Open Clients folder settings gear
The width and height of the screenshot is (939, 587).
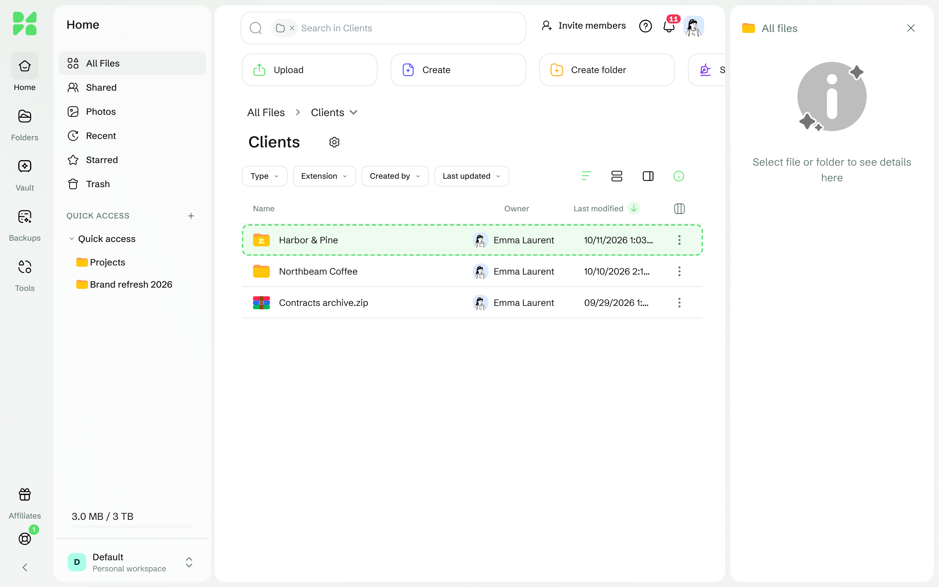coord(334,142)
